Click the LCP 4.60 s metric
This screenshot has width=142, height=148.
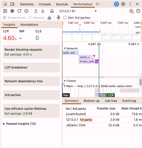(x=10, y=38)
